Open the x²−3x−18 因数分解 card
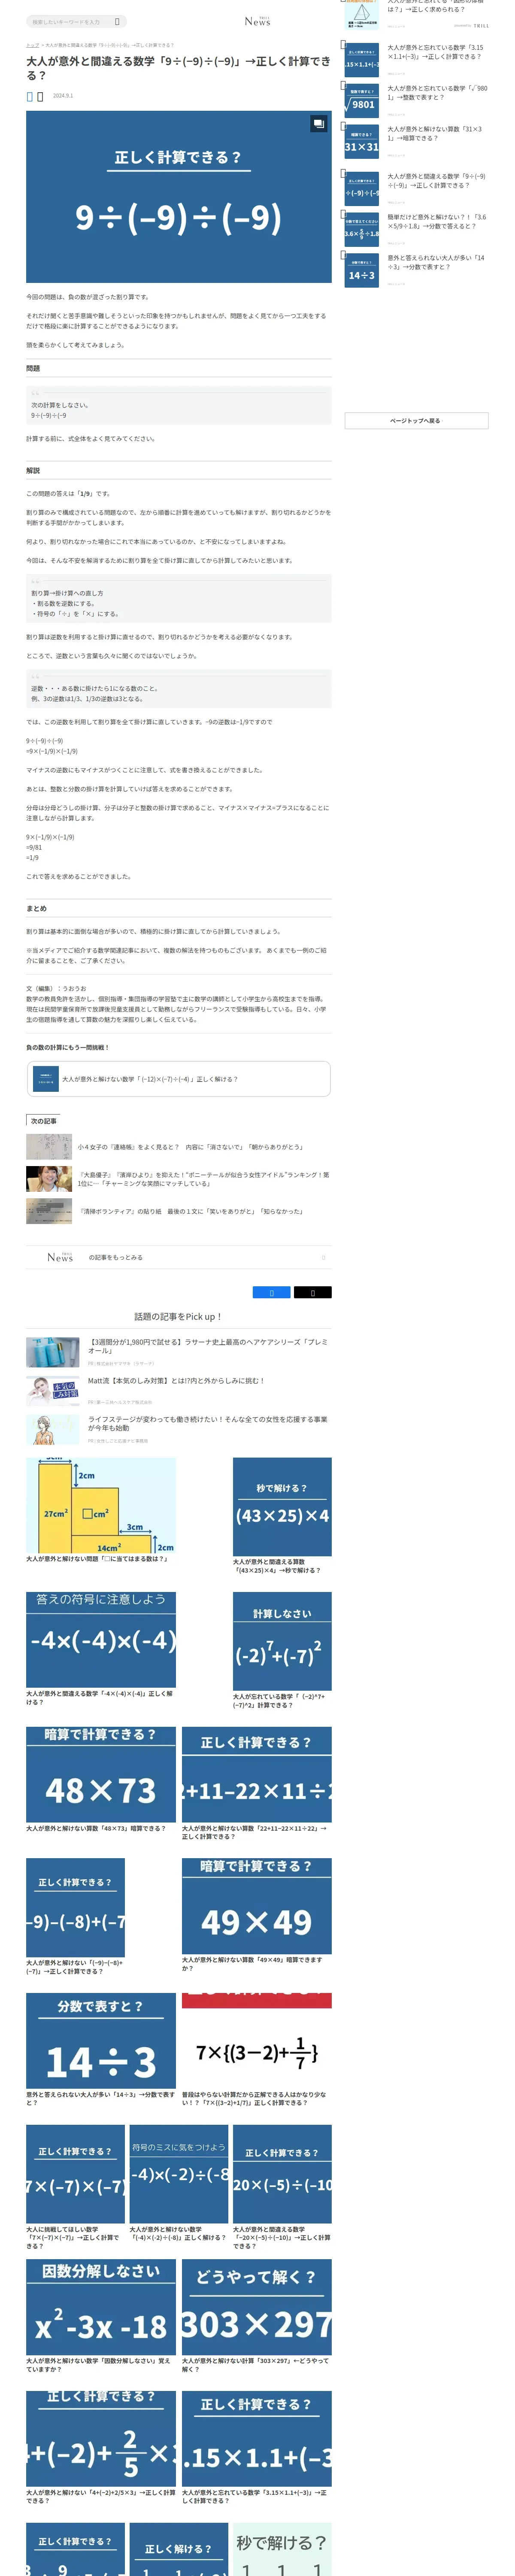The image size is (515, 2576). [101, 2316]
